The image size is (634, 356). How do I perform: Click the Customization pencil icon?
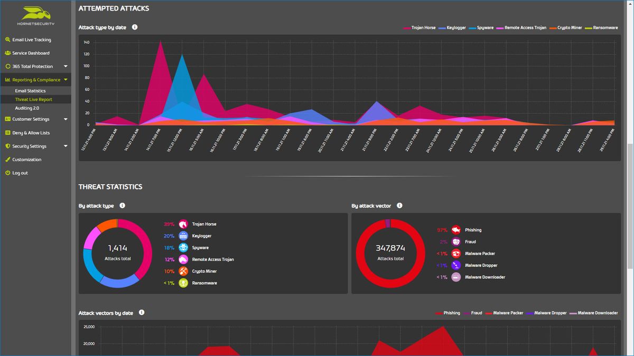pos(7,159)
